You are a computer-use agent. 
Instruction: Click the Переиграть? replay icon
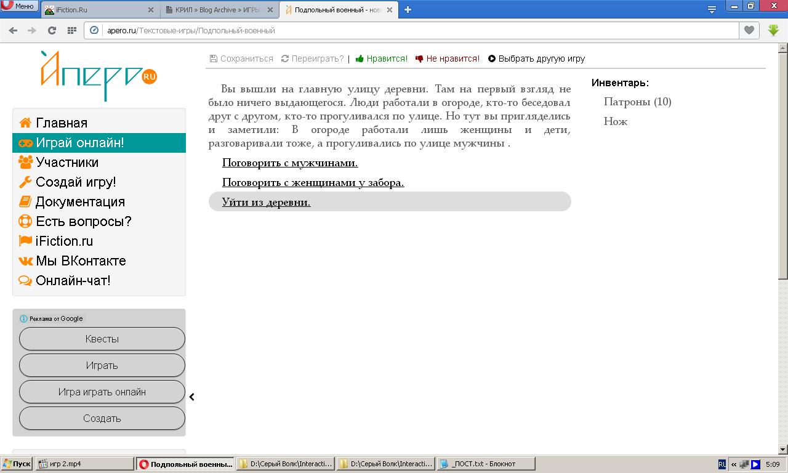pyautogui.click(x=285, y=59)
